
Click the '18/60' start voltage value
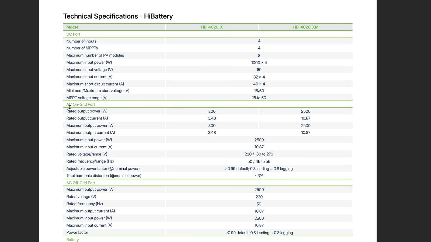259,91
